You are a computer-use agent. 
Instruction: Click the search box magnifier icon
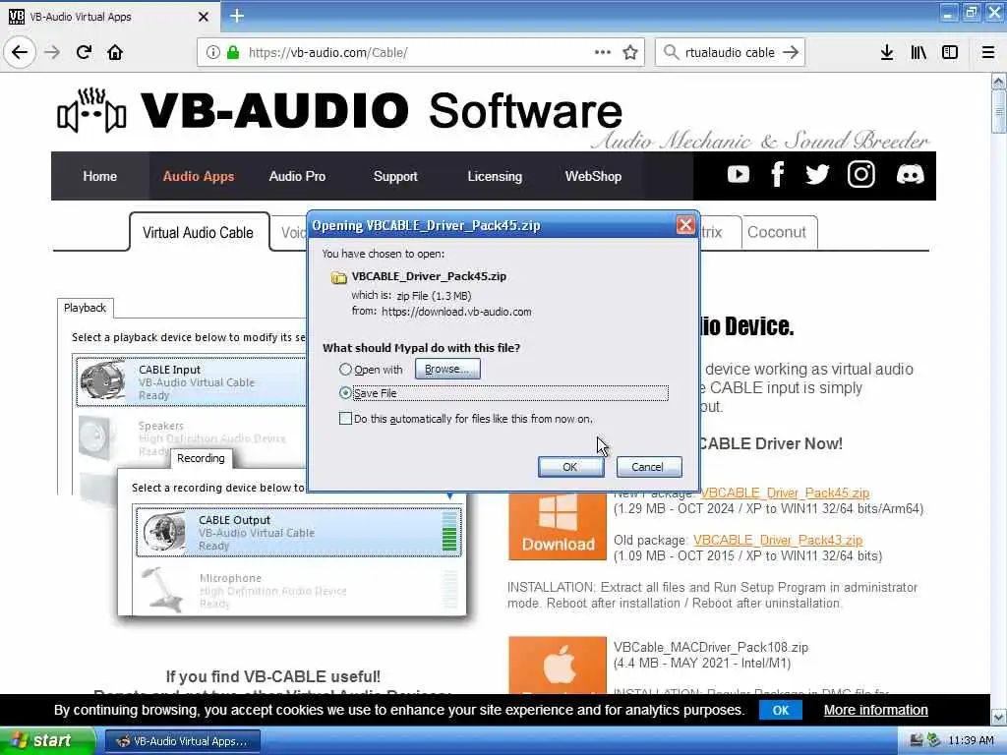671,52
